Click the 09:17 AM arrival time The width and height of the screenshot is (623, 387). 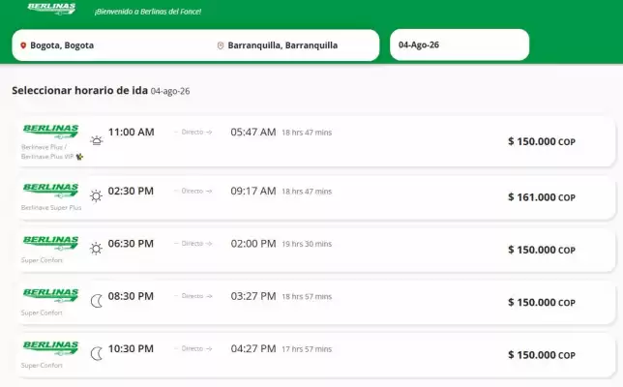tap(253, 191)
